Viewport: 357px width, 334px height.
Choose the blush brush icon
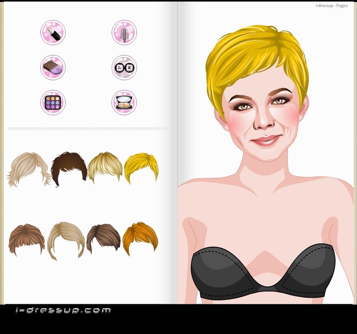click(53, 68)
